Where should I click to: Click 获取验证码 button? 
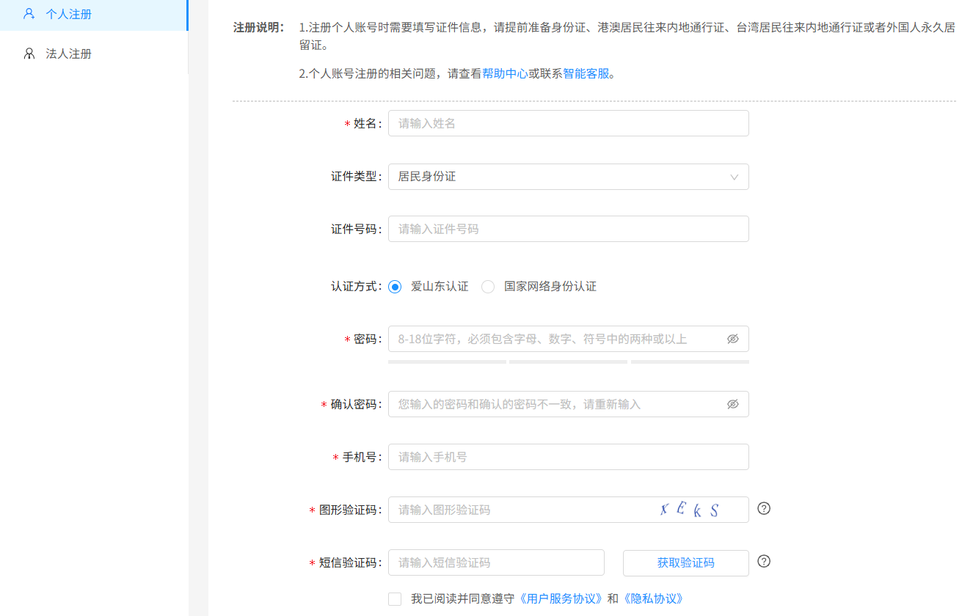pyautogui.click(x=685, y=563)
